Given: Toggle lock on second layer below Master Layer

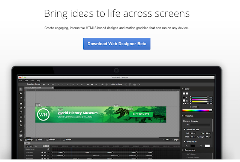Looking at the screenshot, I should point(42,156).
